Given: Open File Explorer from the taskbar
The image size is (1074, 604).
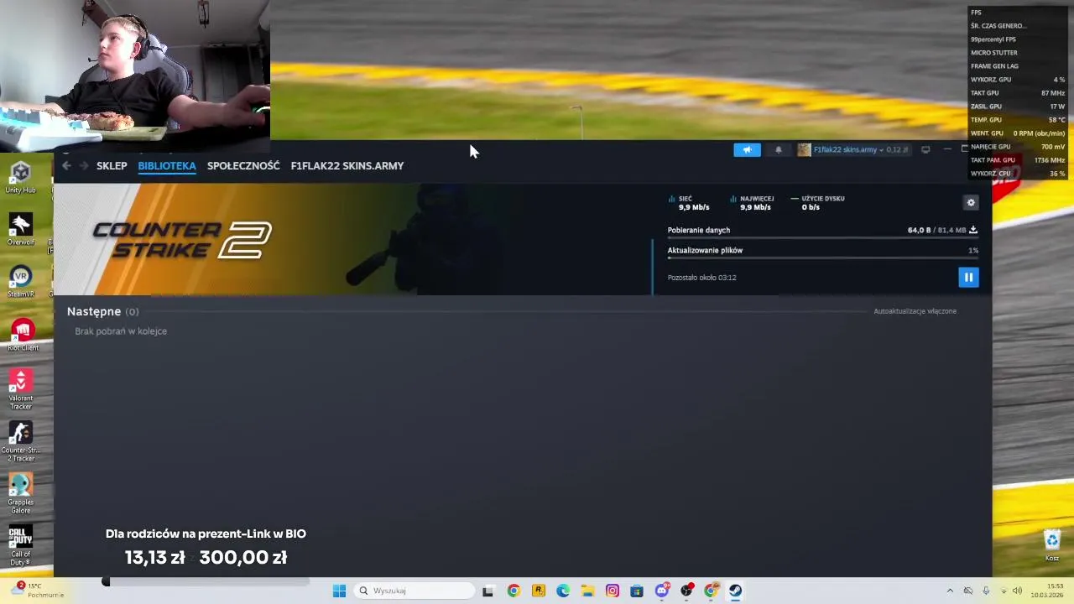Looking at the screenshot, I should 587,591.
